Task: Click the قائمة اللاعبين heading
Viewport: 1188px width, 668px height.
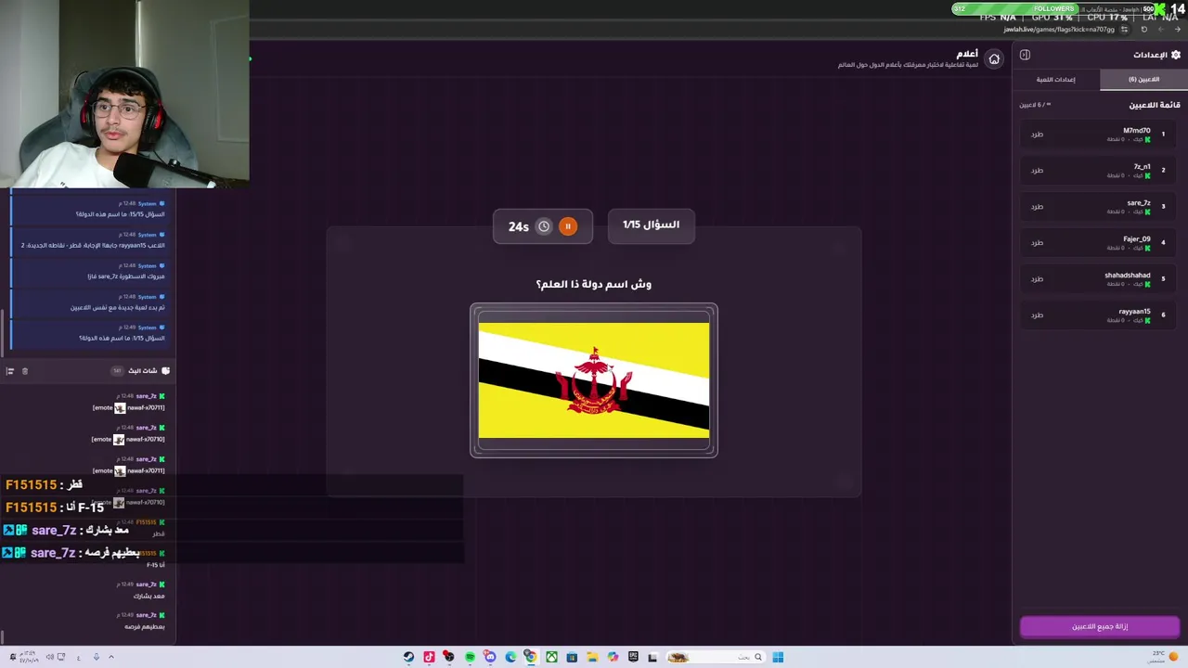Action: tap(1155, 105)
